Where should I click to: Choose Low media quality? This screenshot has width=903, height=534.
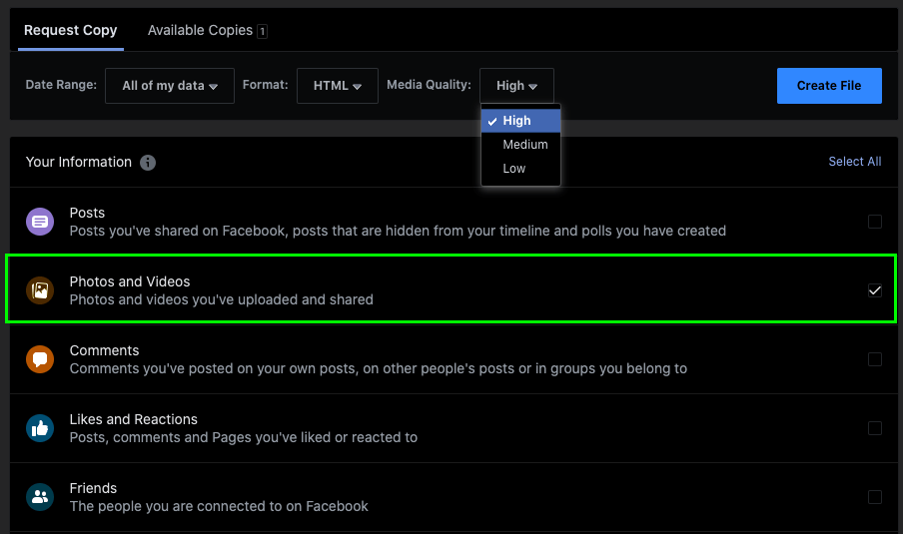(520, 169)
